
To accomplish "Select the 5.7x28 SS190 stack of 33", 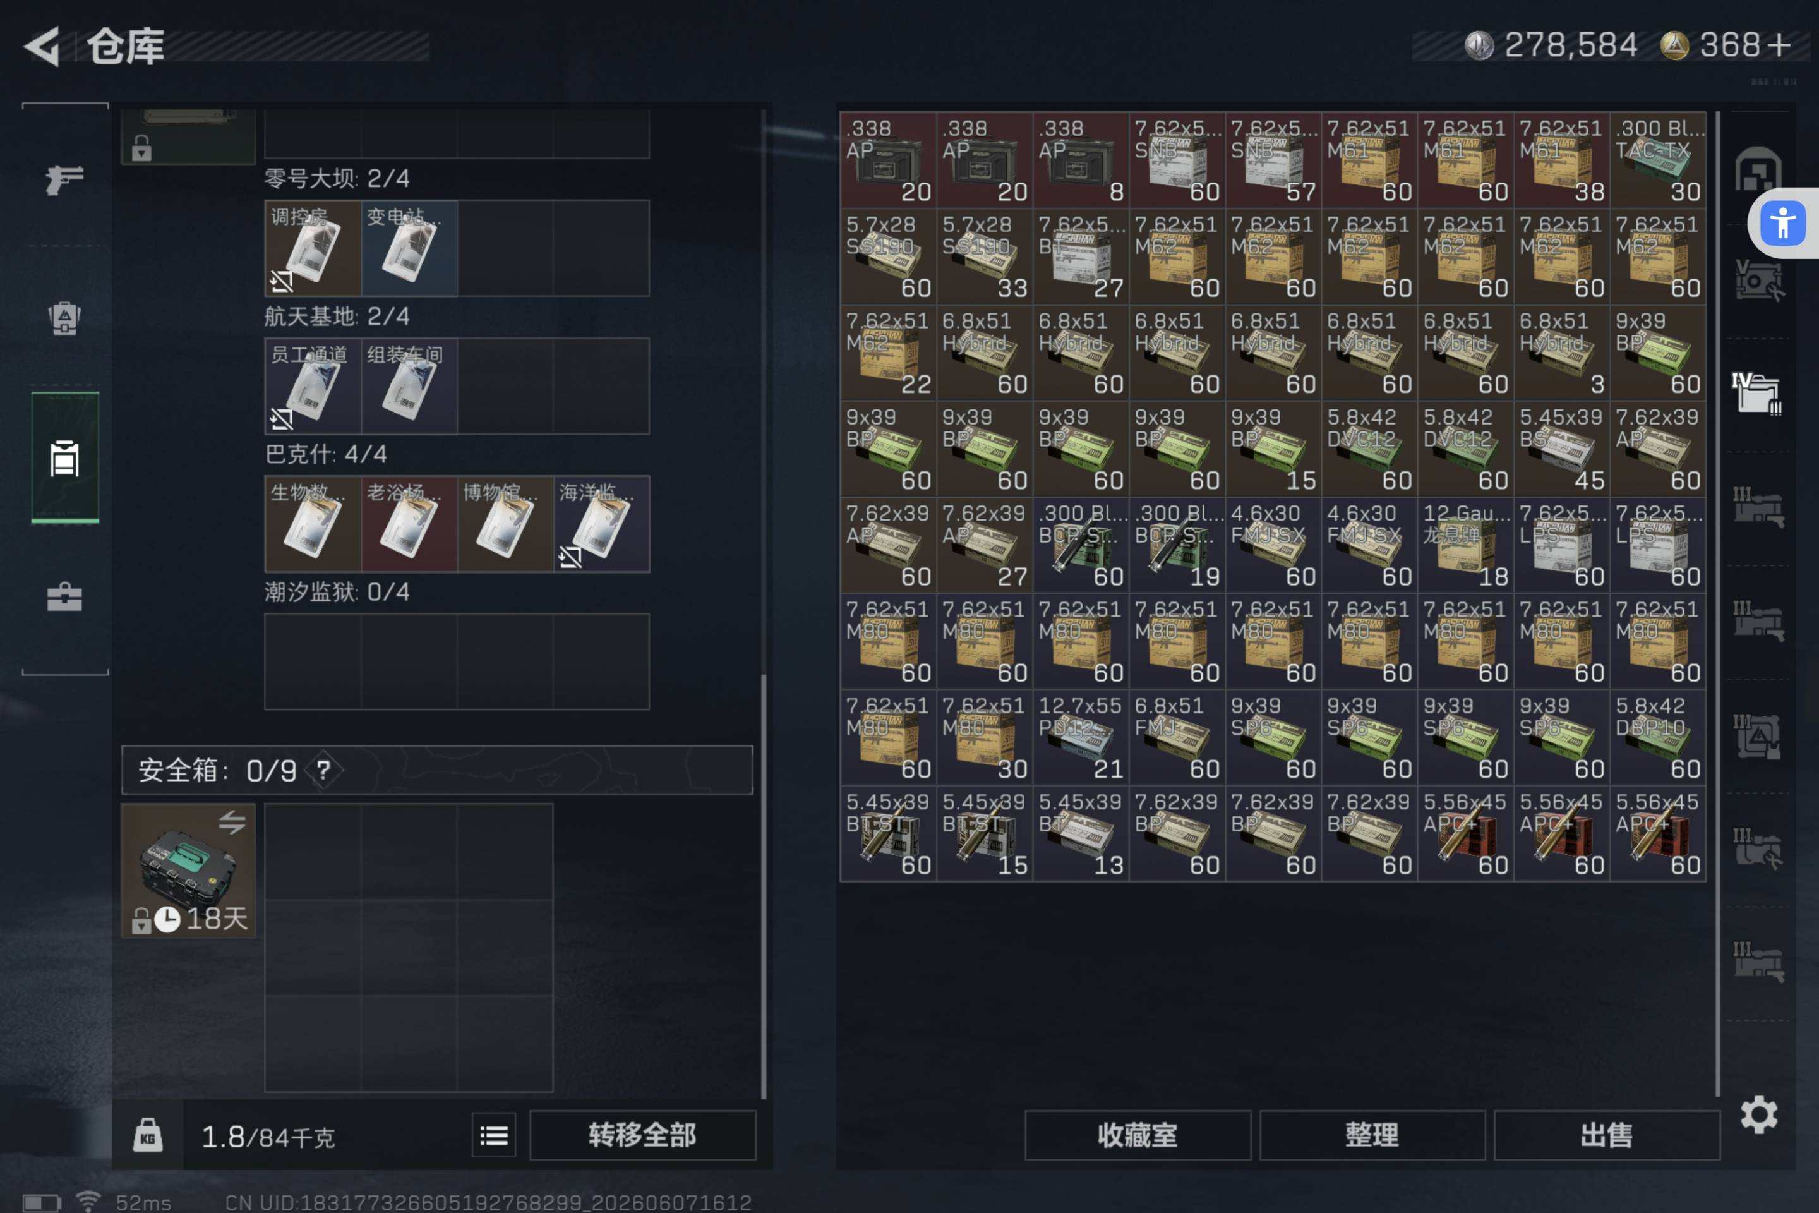I will coord(985,256).
